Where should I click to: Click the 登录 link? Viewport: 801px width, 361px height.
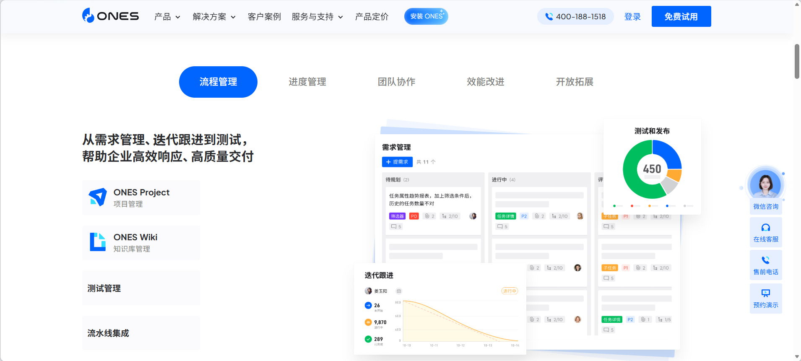coord(632,17)
